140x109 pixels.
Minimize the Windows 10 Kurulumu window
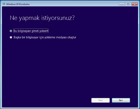click(122, 4)
